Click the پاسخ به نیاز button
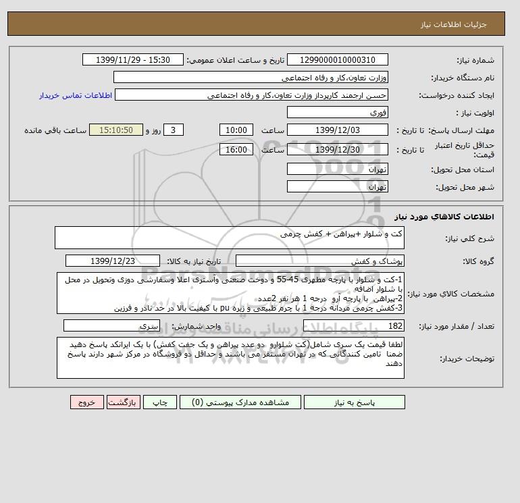Image resolution: width=520 pixels, height=503 pixels. pyautogui.click(x=354, y=402)
